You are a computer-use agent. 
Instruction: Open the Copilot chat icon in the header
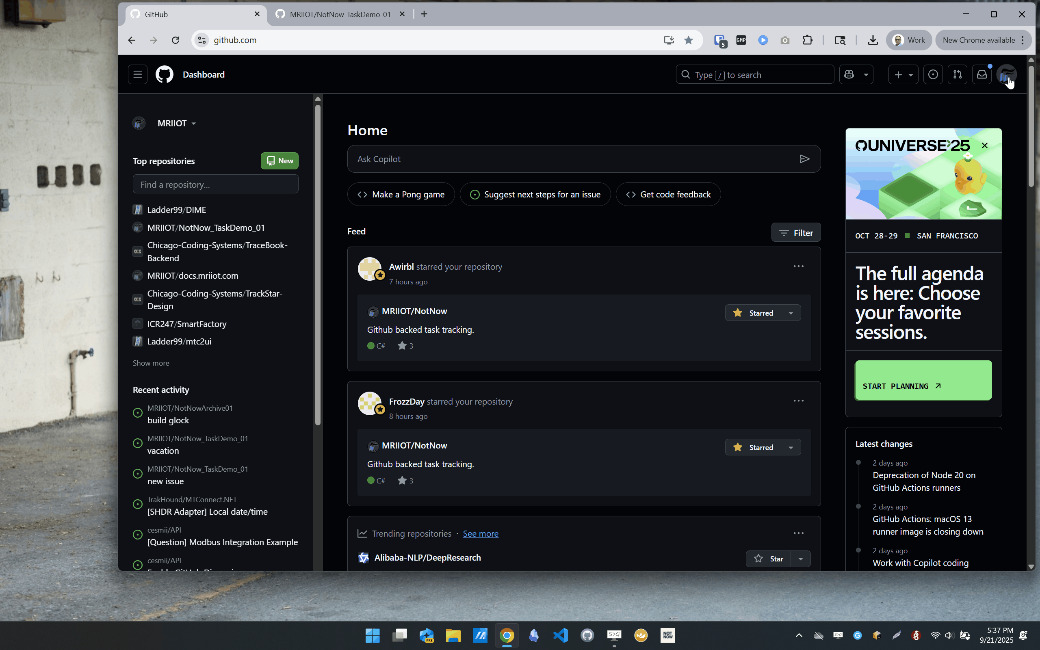click(x=849, y=74)
